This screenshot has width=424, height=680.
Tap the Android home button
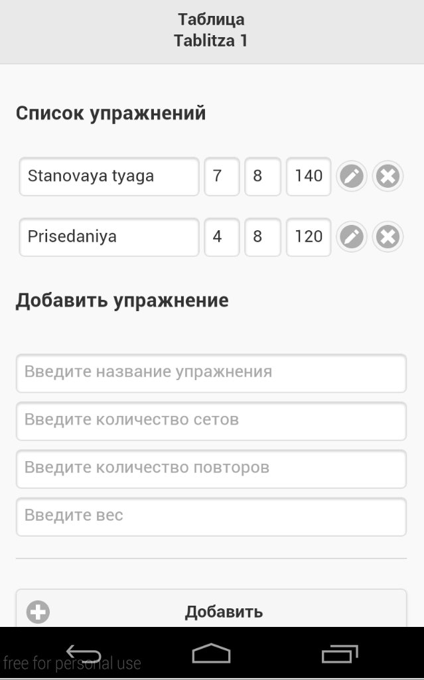coord(212,653)
